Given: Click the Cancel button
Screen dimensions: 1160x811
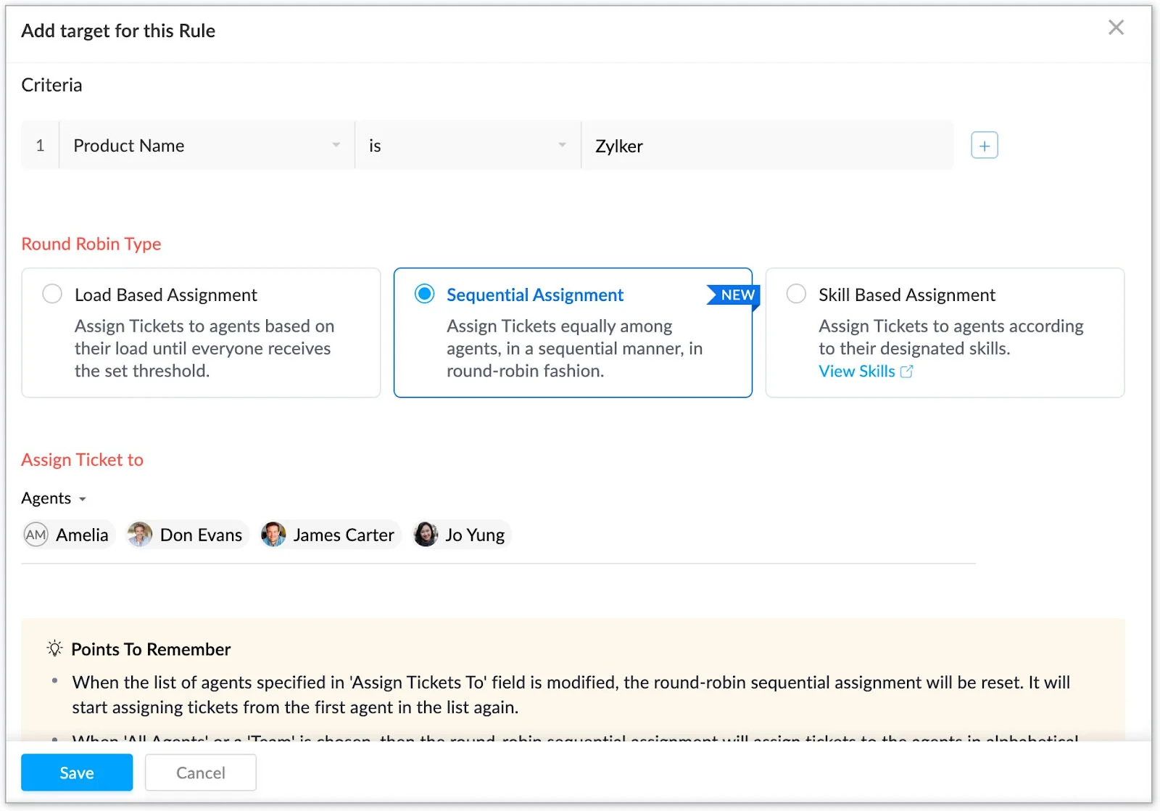Looking at the screenshot, I should tap(201, 773).
